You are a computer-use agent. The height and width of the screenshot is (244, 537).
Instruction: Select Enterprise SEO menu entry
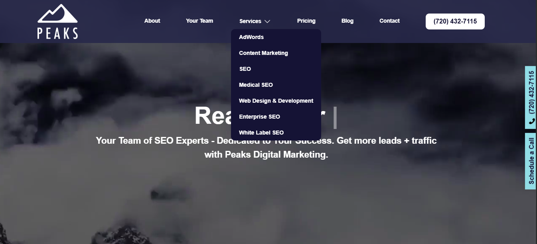[x=259, y=117]
